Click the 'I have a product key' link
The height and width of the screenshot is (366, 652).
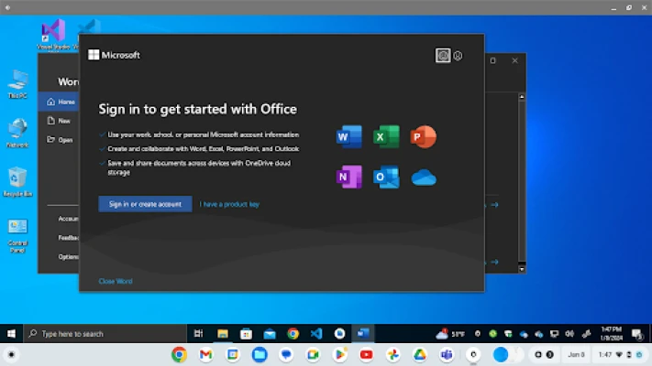pyautogui.click(x=229, y=204)
